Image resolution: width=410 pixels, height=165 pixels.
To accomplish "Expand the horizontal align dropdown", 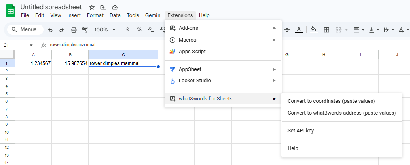I will (x=359, y=30).
